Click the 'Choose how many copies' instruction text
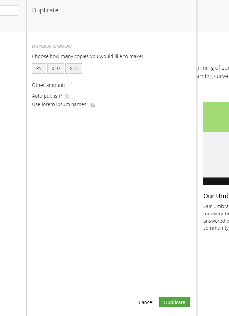229x316 pixels. click(87, 56)
